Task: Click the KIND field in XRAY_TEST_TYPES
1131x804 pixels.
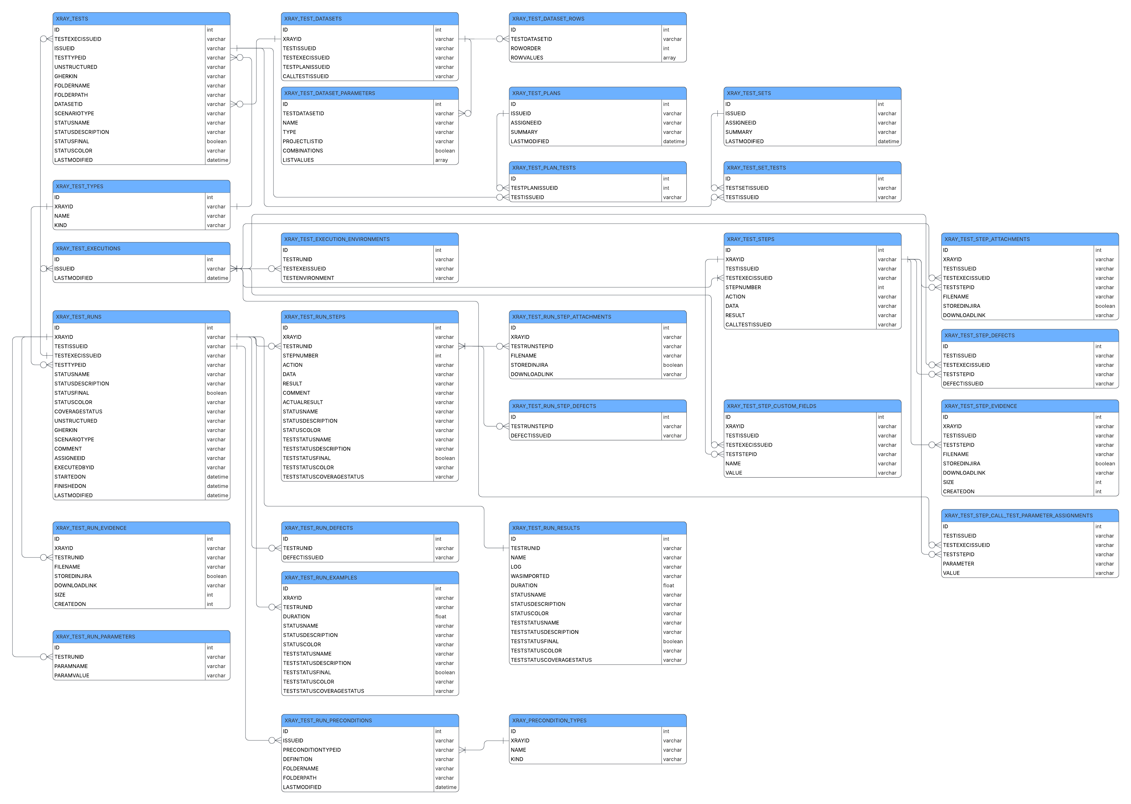Action: point(141,225)
